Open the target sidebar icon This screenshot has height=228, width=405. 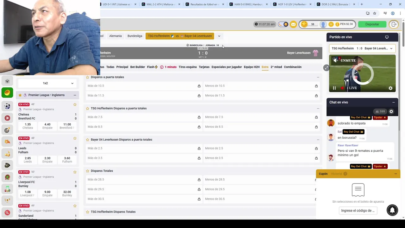[7, 130]
